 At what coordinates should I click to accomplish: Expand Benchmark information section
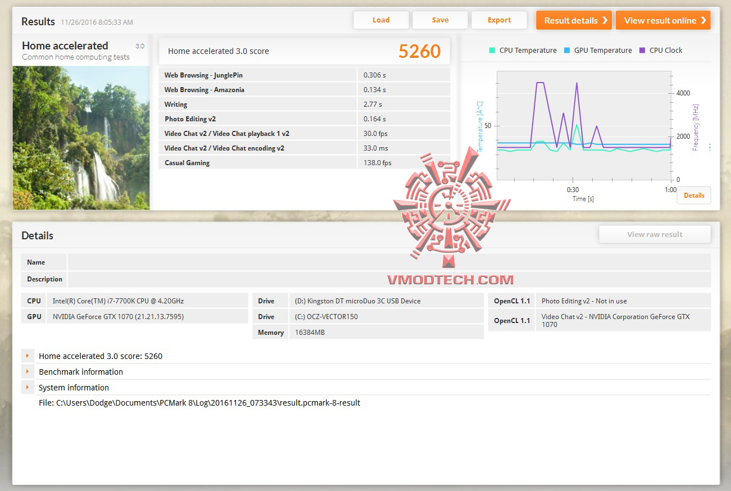point(27,371)
